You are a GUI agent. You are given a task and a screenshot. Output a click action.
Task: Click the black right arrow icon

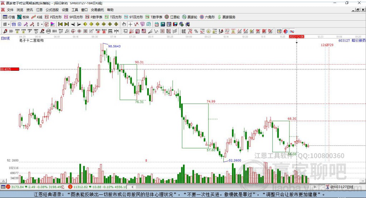pyautogui.click(x=79, y=24)
